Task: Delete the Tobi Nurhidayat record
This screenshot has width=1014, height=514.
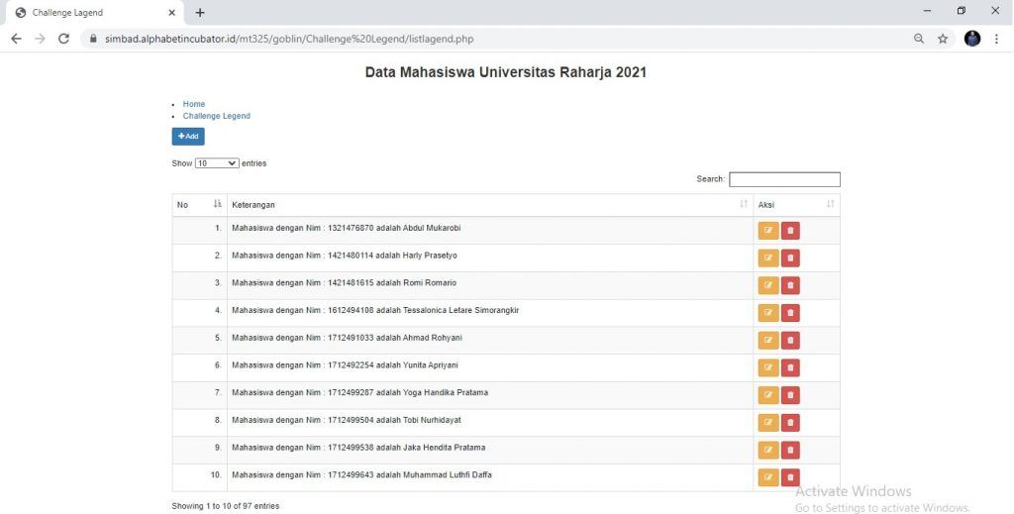Action: [x=790, y=423]
